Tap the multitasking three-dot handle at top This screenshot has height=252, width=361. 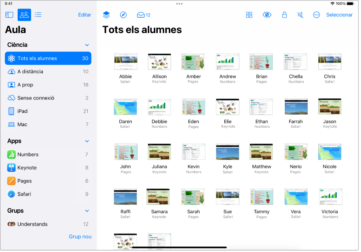[179, 4]
